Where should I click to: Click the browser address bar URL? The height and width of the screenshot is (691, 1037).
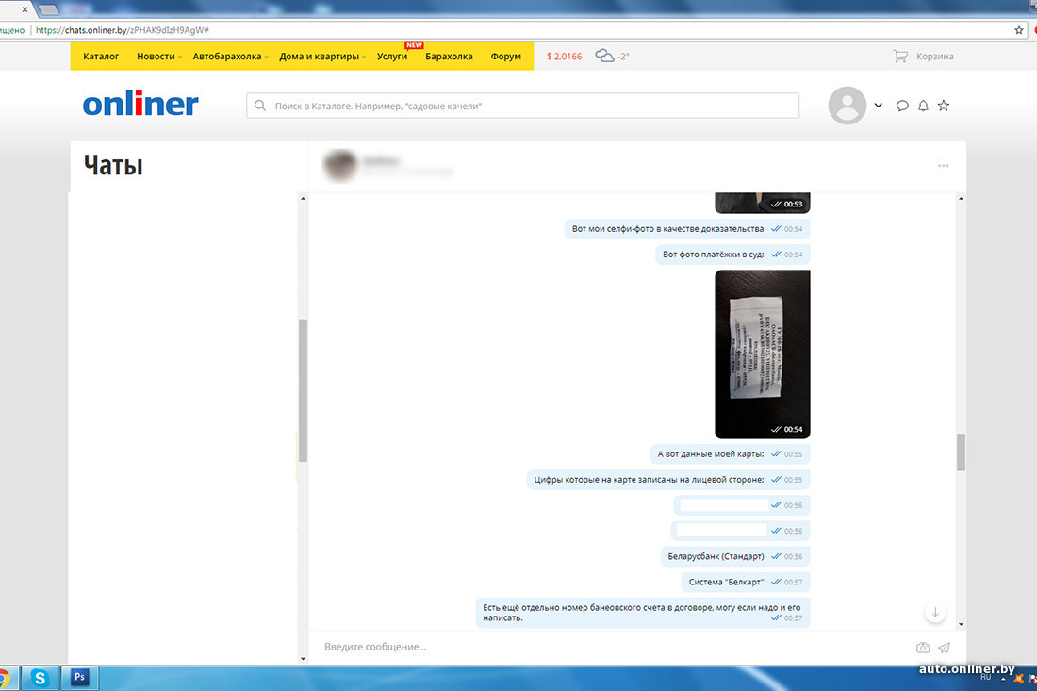pyautogui.click(x=123, y=30)
